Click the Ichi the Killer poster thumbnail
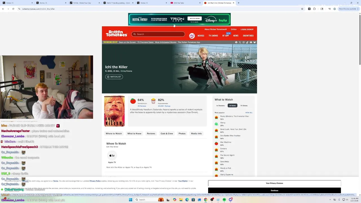Screen dimensions: 361x203 coord(114,111)
